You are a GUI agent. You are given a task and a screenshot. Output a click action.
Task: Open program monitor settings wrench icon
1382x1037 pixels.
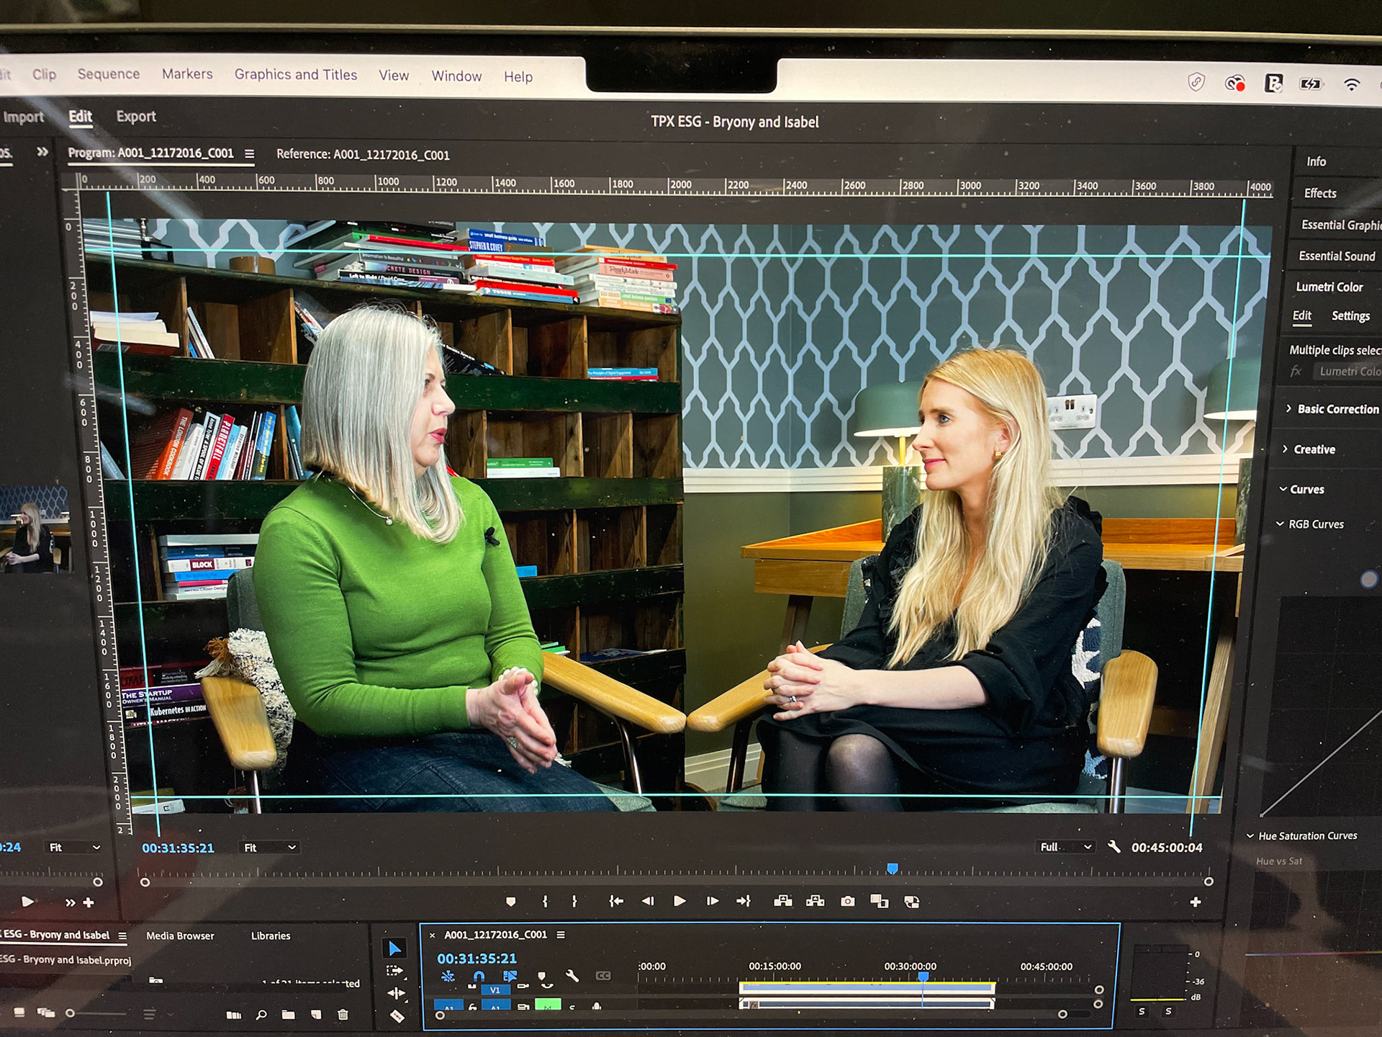pos(1114,847)
